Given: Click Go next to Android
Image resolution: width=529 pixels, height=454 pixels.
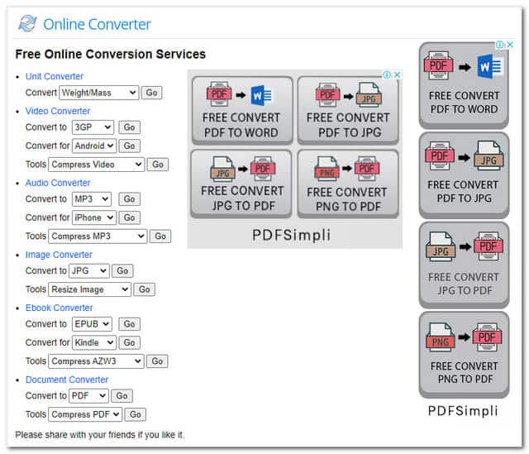Looking at the screenshot, I should (x=129, y=146).
